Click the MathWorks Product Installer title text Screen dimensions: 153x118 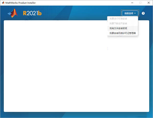coord(20,3)
